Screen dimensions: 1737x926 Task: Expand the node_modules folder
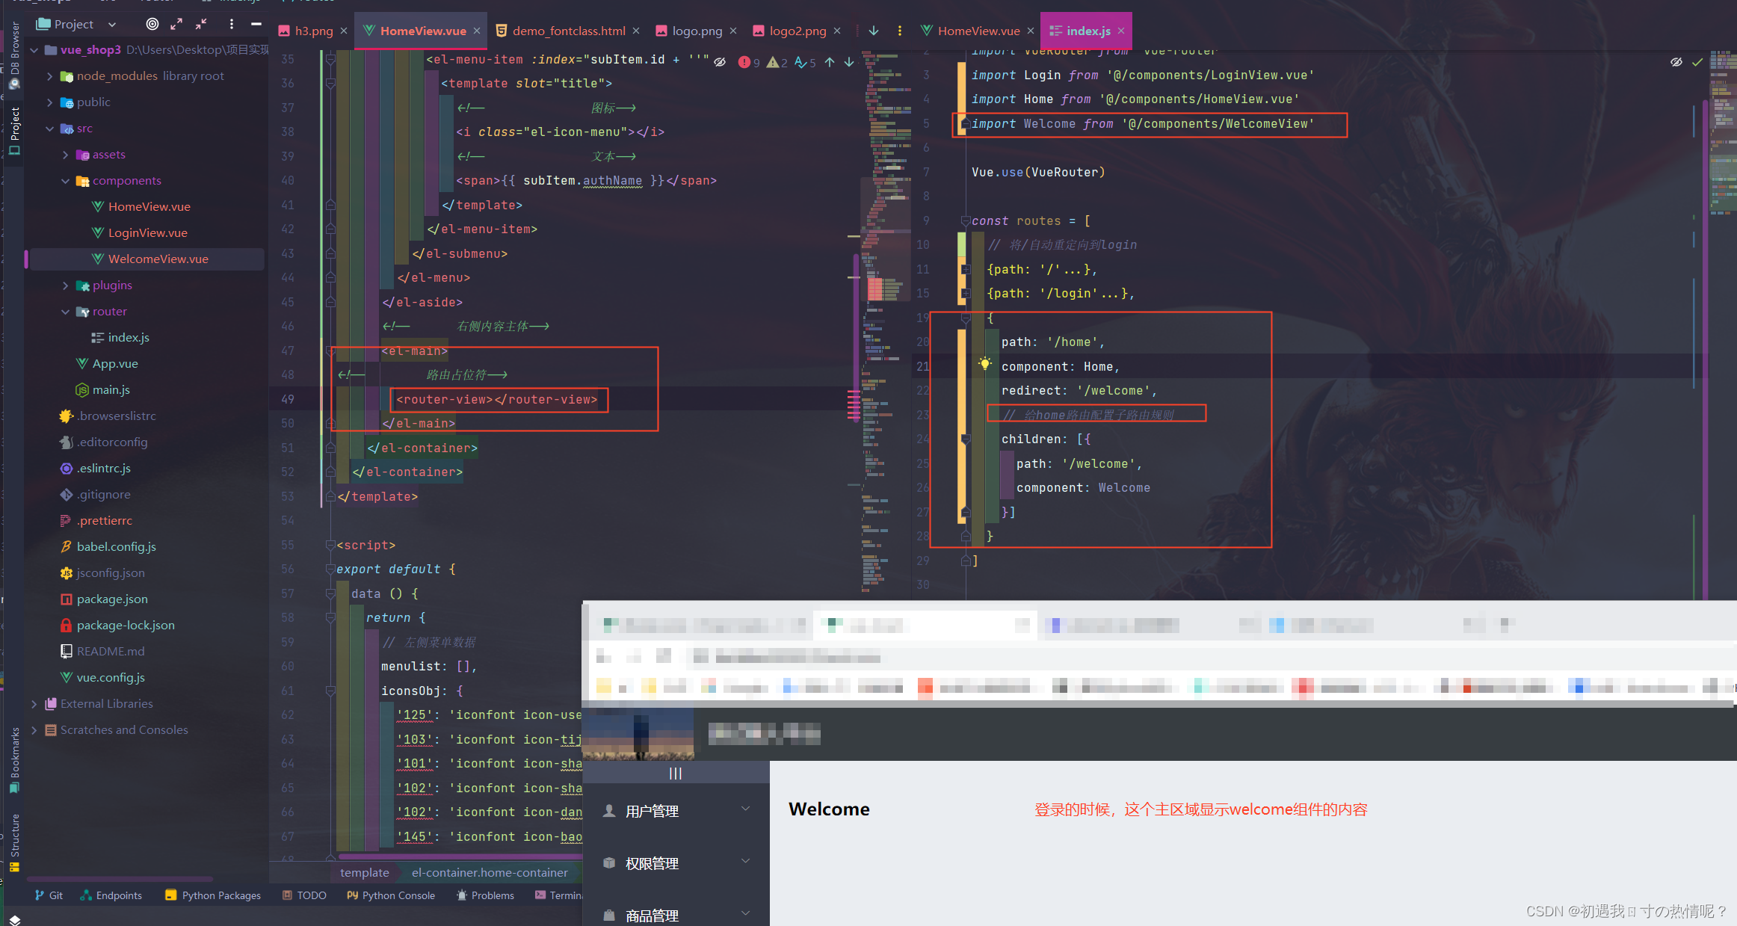tap(50, 76)
